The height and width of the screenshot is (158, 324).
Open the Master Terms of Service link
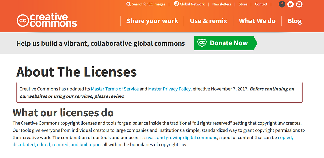coord(115,89)
